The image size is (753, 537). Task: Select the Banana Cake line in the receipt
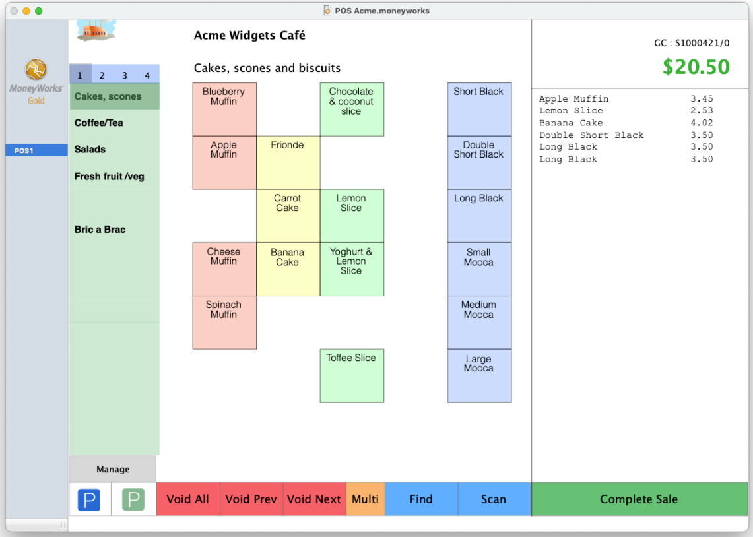point(626,123)
